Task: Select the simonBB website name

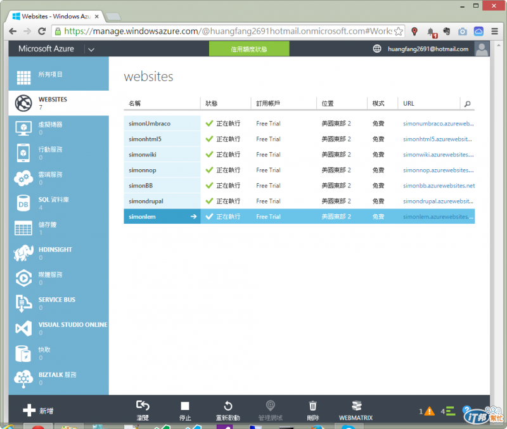Action: pos(141,186)
